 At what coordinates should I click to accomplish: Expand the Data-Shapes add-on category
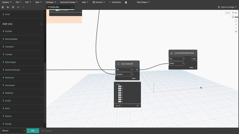click(22, 62)
